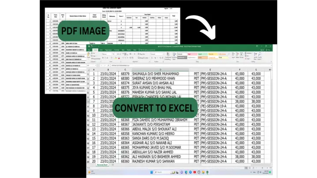Select column A header
Viewport: 317px width, 178px height.
[x=93, y=70]
